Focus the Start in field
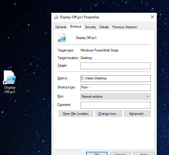The image size is (169, 155). coord(115,79)
